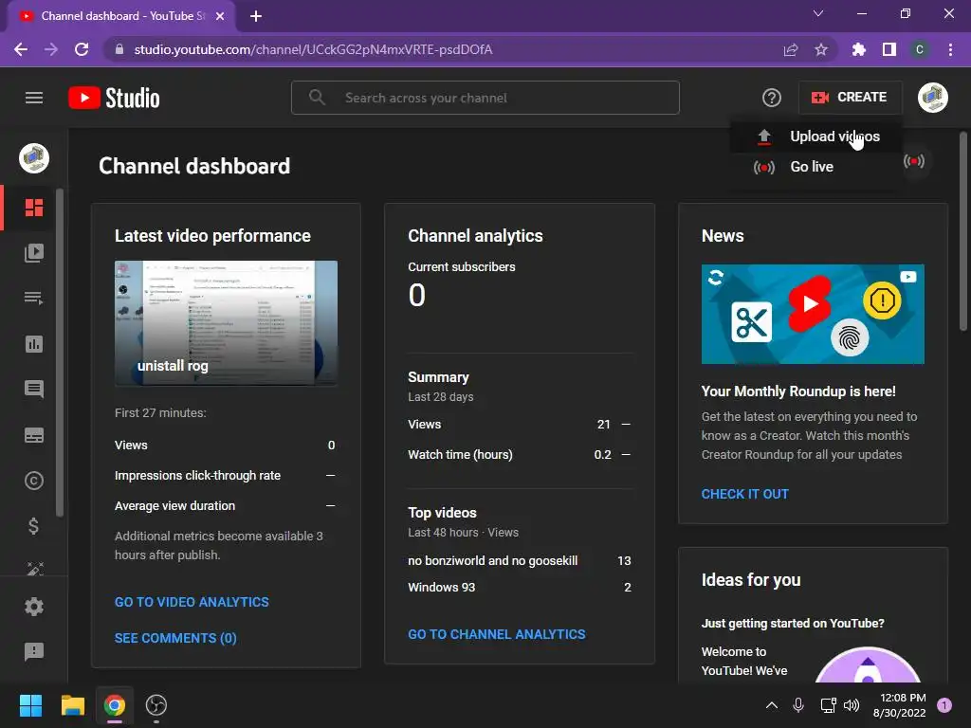971x728 pixels.
Task: Click the CREATE button
Action: coord(849,98)
